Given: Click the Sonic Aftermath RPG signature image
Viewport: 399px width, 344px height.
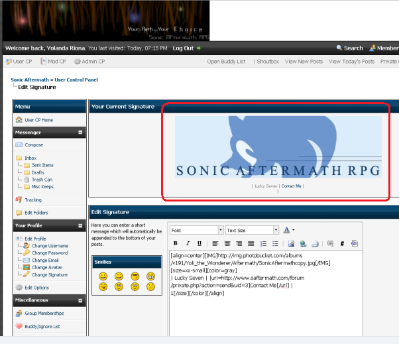Looking at the screenshot, I should [x=278, y=146].
